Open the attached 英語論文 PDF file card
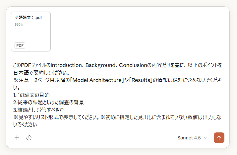Image resolution: width=237 pixels, height=155 pixels. (31, 32)
